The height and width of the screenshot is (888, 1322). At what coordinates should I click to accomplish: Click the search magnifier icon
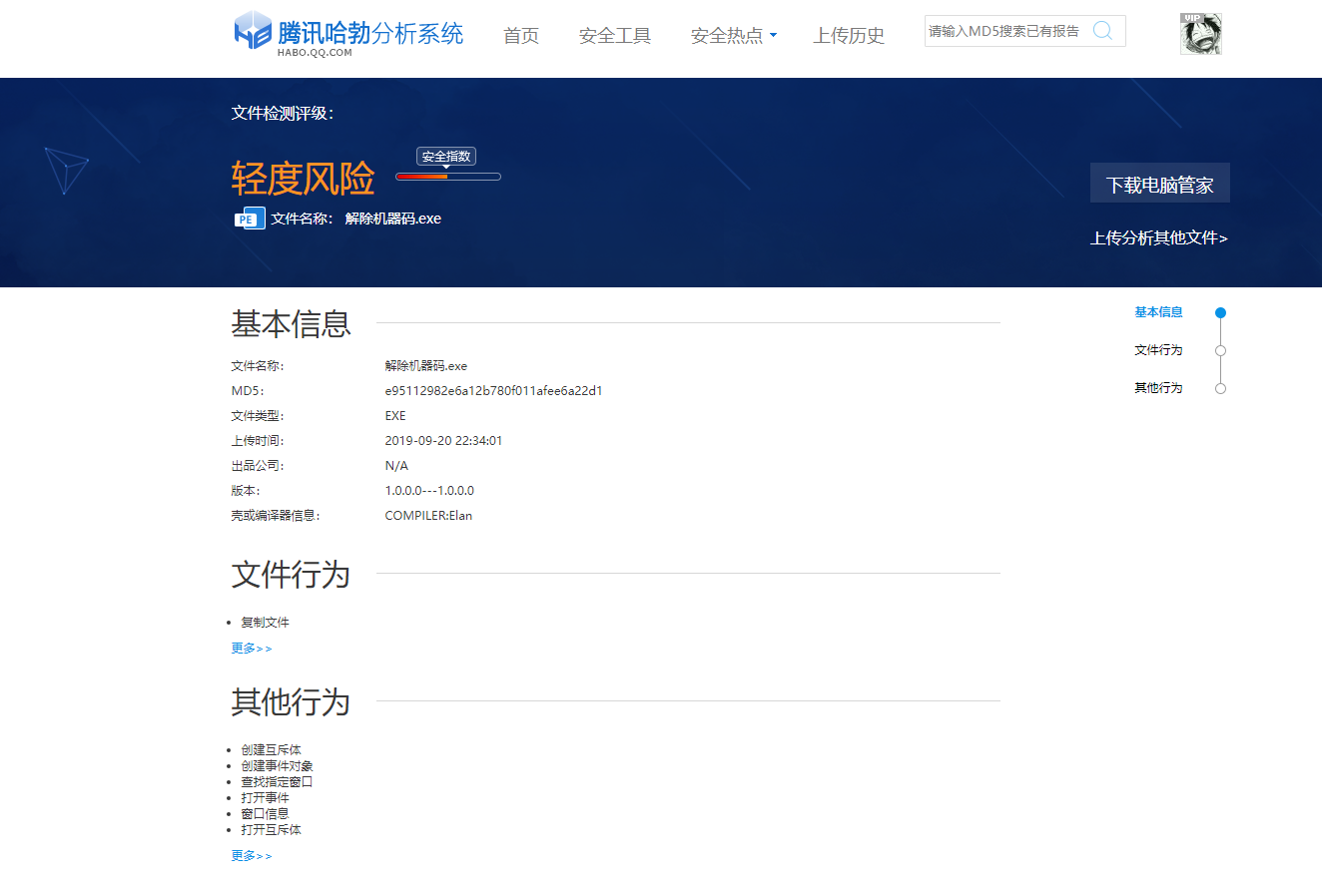click(1102, 31)
